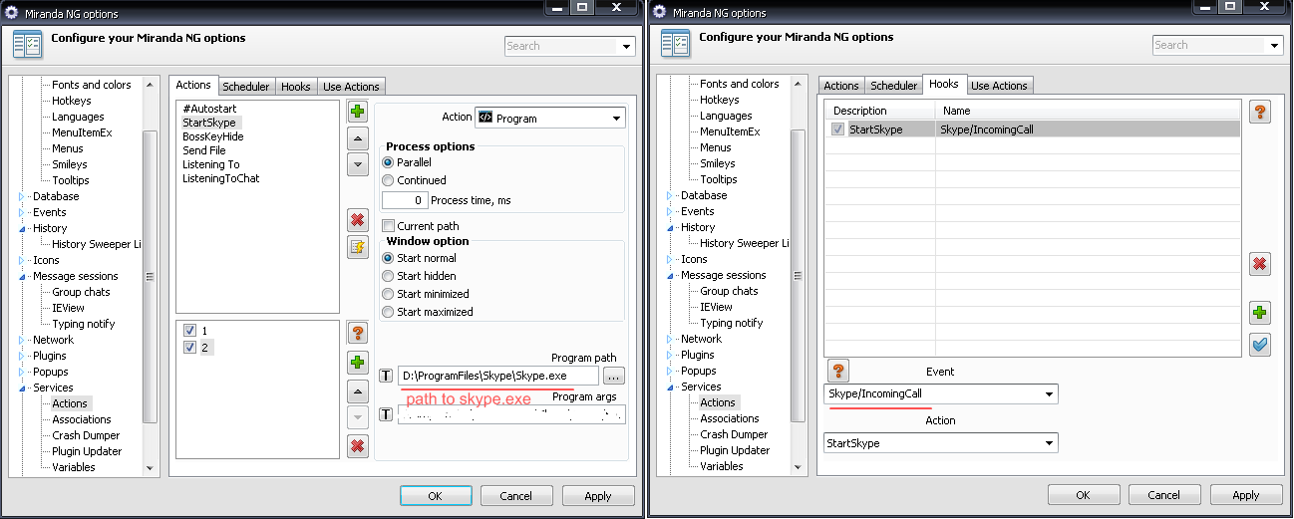Choose the Start hidden window option

click(389, 276)
